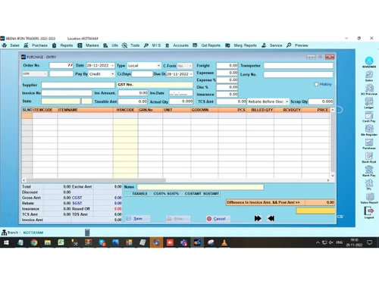Expand the Rebate Before Disc dropdown
Screen dimensions: 379x284
[x=287, y=101]
